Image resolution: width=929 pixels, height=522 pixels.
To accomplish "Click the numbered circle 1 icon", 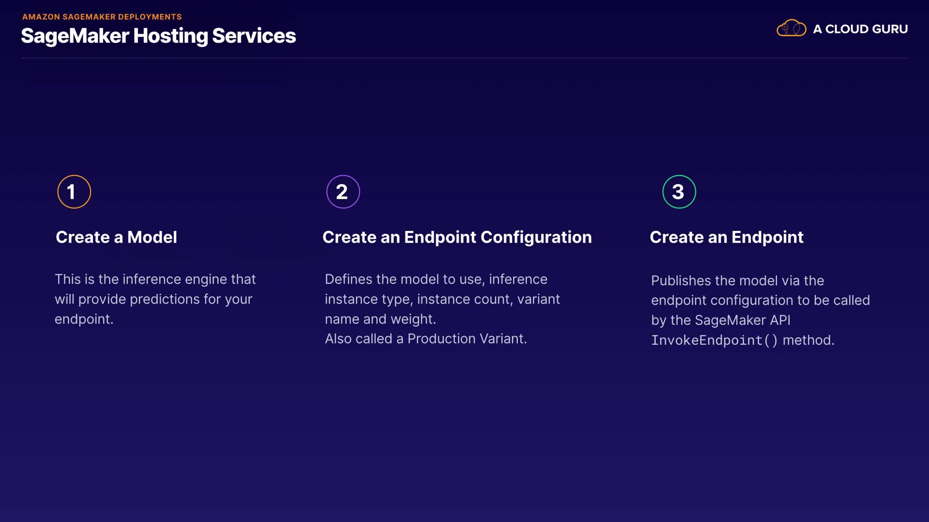I will pyautogui.click(x=74, y=192).
